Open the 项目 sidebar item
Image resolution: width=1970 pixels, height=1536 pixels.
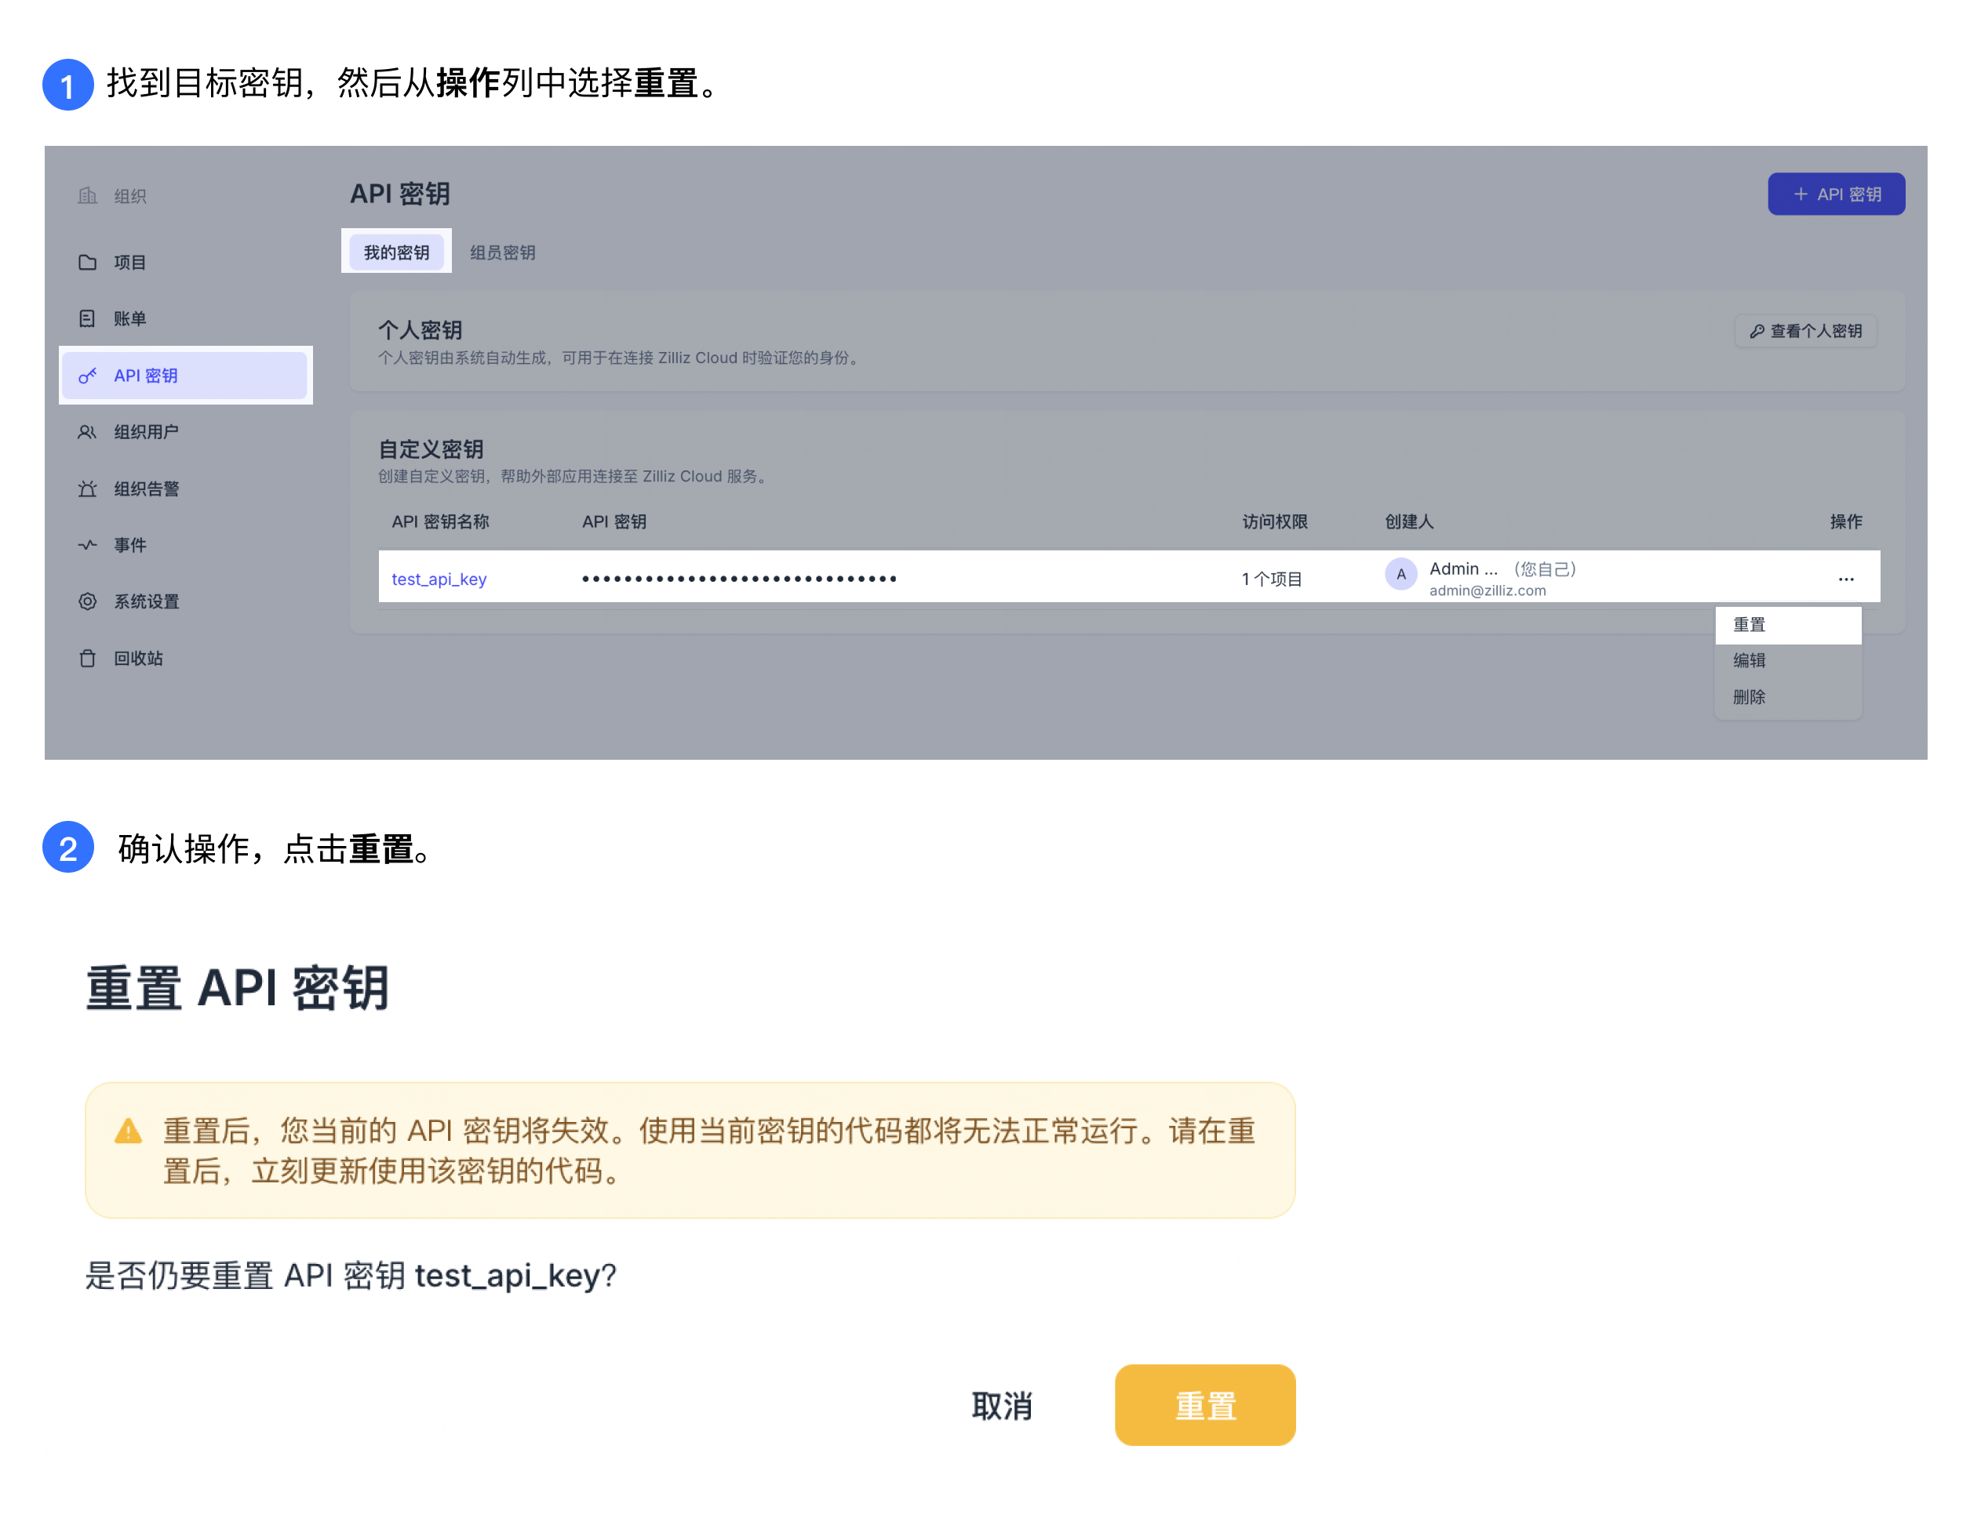click(x=185, y=263)
